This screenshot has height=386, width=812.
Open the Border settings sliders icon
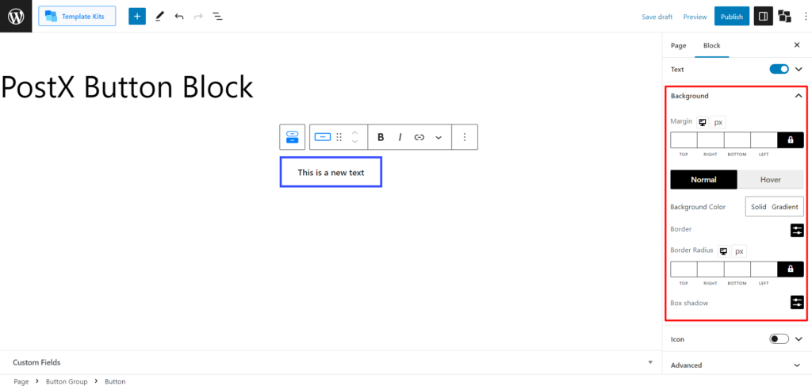(x=797, y=231)
